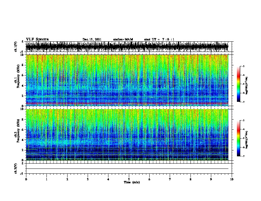Click time axis tick label "1"
The image size is (261, 201).
tap(46, 179)
